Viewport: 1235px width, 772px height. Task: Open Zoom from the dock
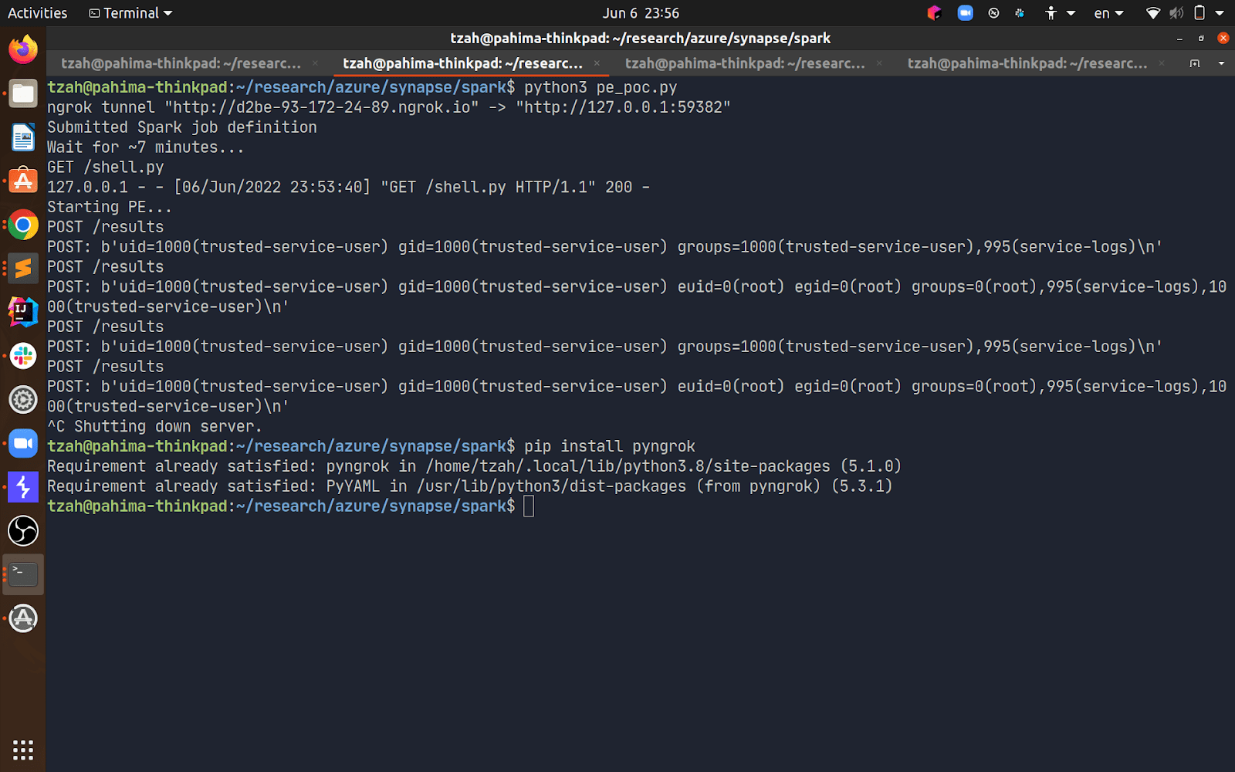pyautogui.click(x=22, y=443)
